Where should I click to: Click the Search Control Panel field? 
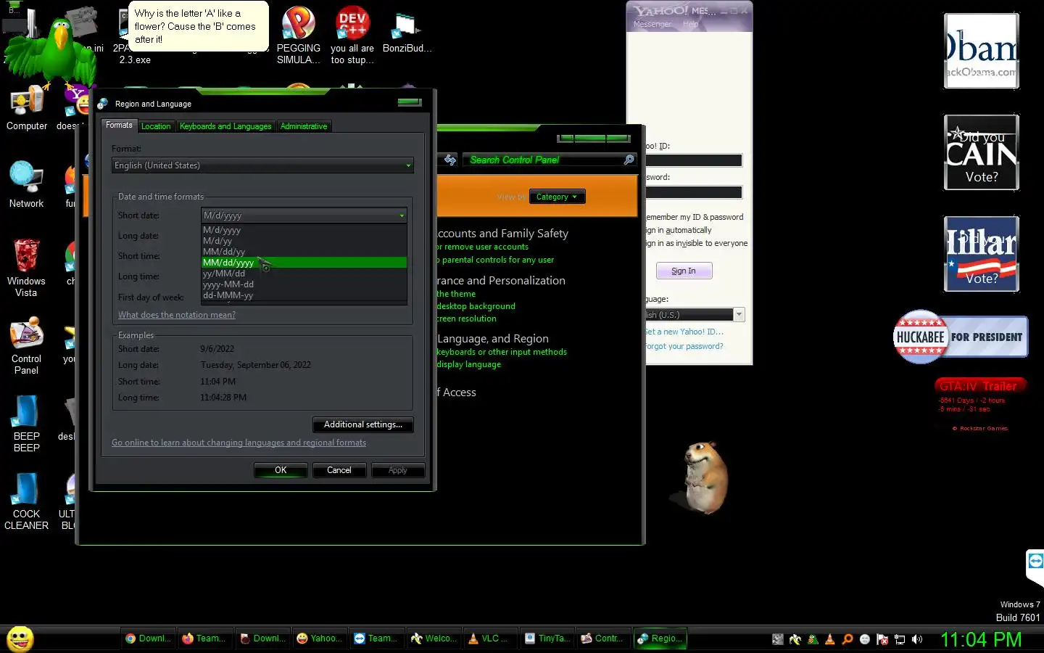tap(544, 160)
